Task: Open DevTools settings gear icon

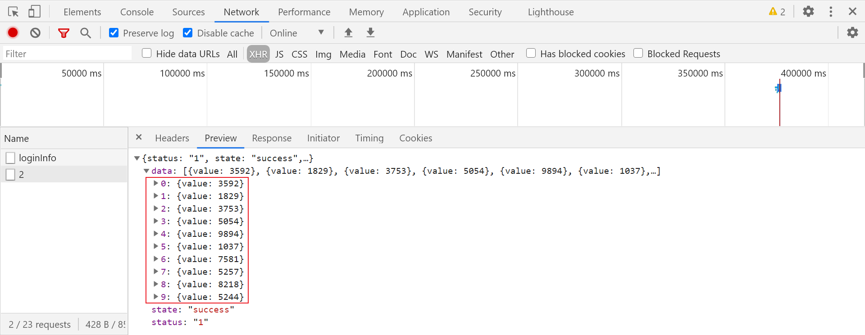Action: coord(809,11)
